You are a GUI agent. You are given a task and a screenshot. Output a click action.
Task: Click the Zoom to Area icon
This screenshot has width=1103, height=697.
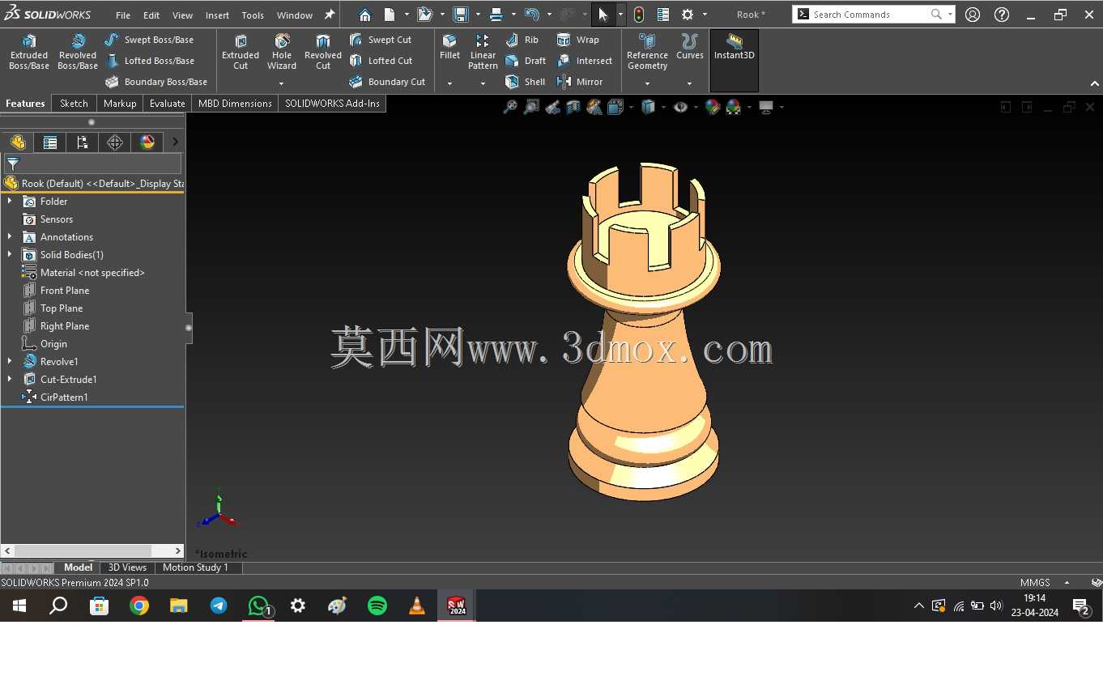click(x=531, y=107)
